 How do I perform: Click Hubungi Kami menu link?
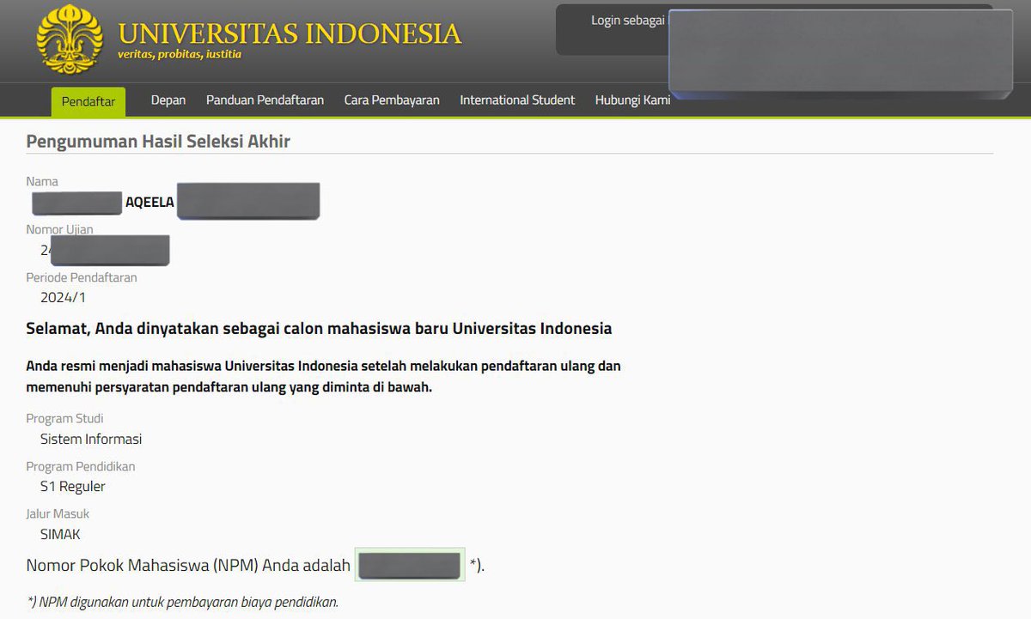click(632, 100)
